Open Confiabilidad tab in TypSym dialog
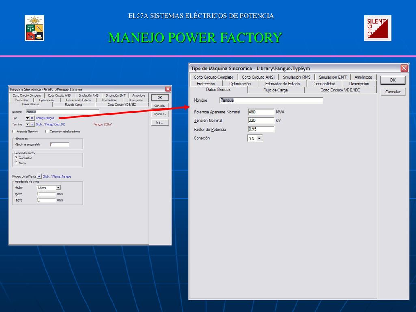 pyautogui.click(x=325, y=84)
